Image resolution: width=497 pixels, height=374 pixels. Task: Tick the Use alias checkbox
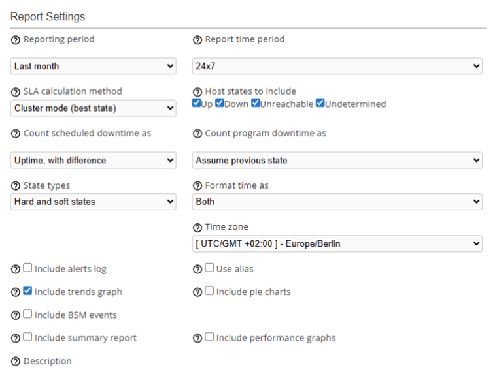[209, 268]
